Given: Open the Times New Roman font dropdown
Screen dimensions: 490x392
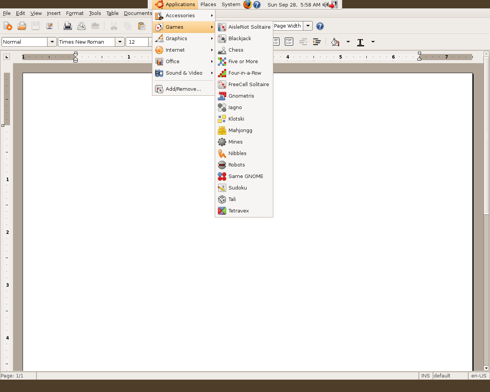Looking at the screenshot, I should (120, 42).
